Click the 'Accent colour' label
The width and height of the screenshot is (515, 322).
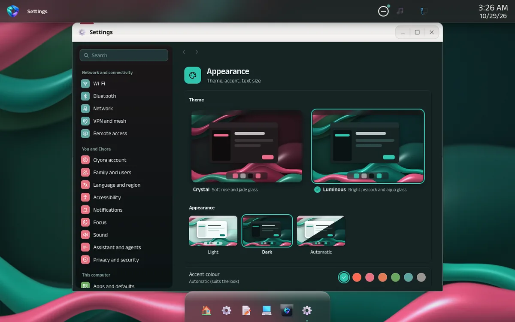[x=204, y=274]
